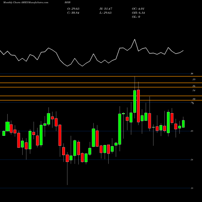This screenshot has height=202, width=202.
Task: Click the OL: 0 reading
Action: point(136,17)
